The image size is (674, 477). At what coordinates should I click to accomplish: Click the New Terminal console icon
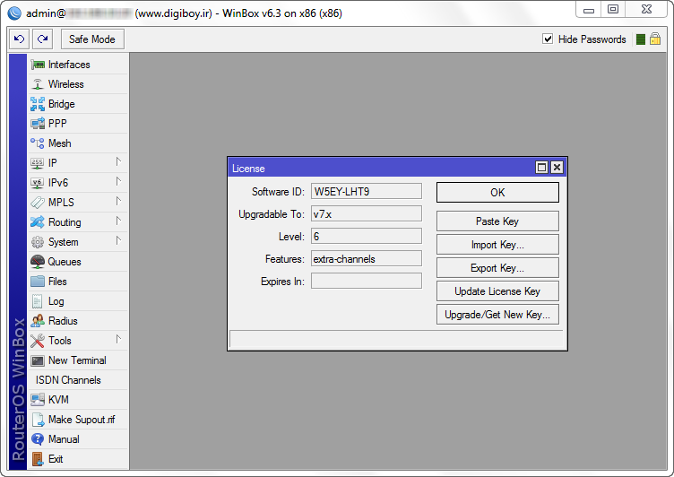click(38, 360)
